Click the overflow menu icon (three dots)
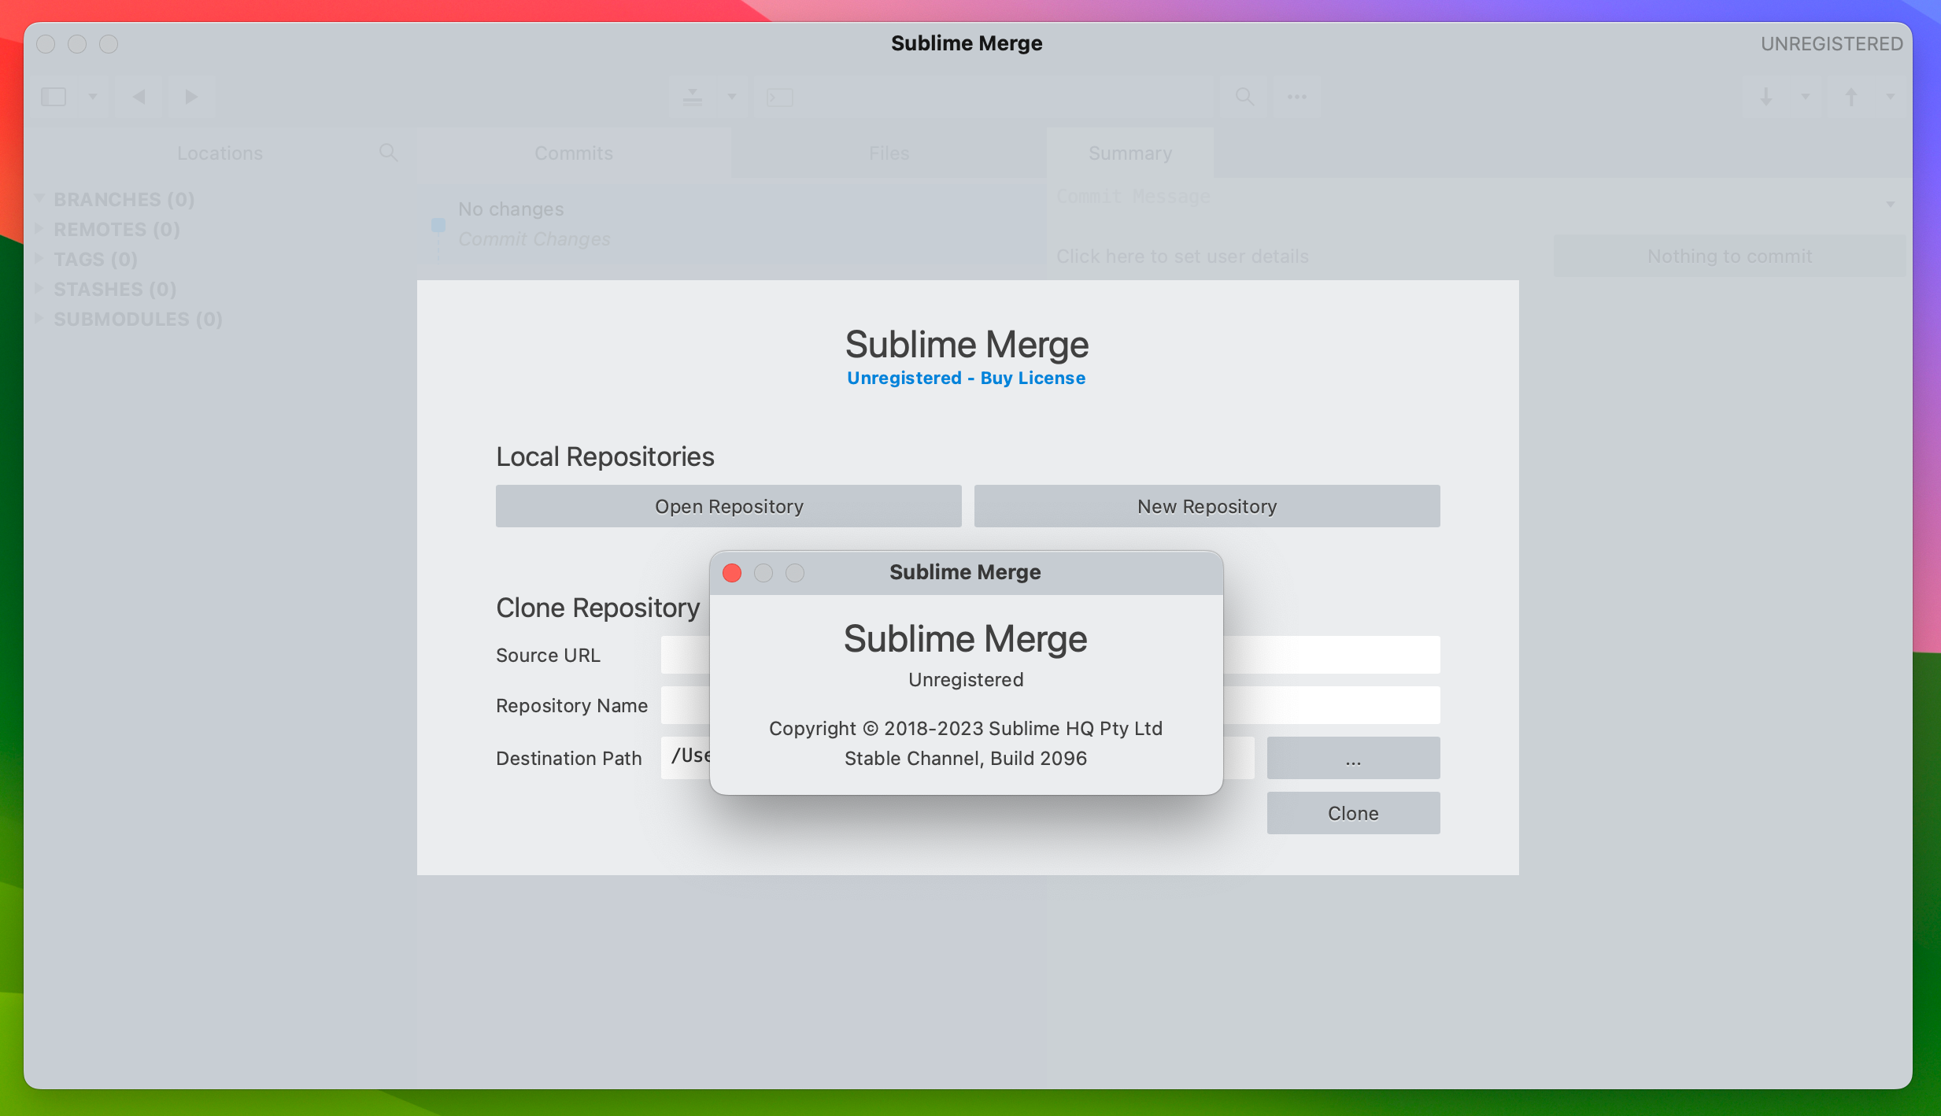Image resolution: width=1941 pixels, height=1116 pixels. click(x=1292, y=94)
